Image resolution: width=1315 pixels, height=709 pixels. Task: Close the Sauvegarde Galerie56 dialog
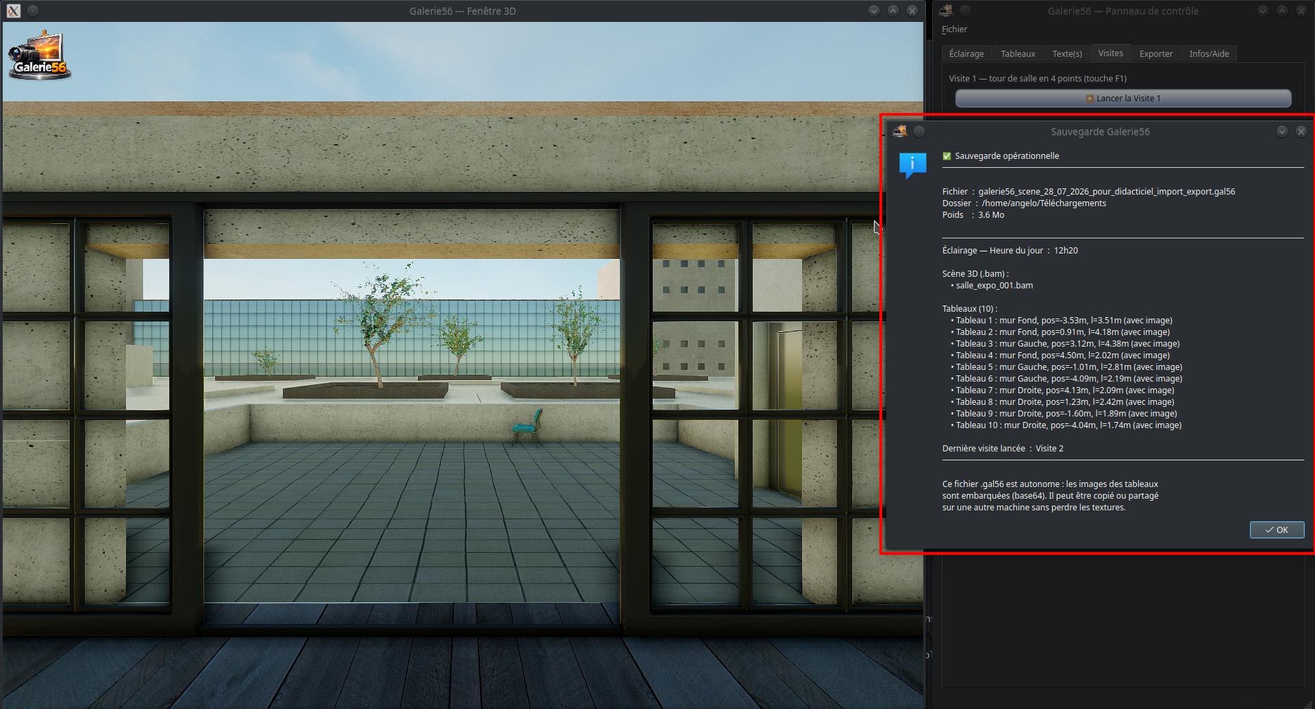[x=1301, y=132]
